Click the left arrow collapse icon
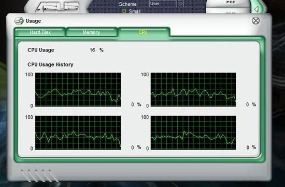This screenshot has height=187, width=285. (256, 9)
